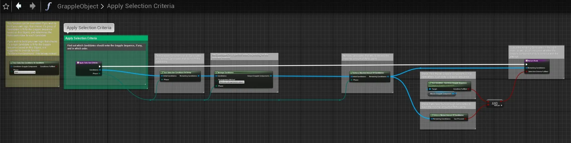Select comment about removing Candidates exceeding maximal amount
Viewport: 571px width, 143px height.
[367, 57]
